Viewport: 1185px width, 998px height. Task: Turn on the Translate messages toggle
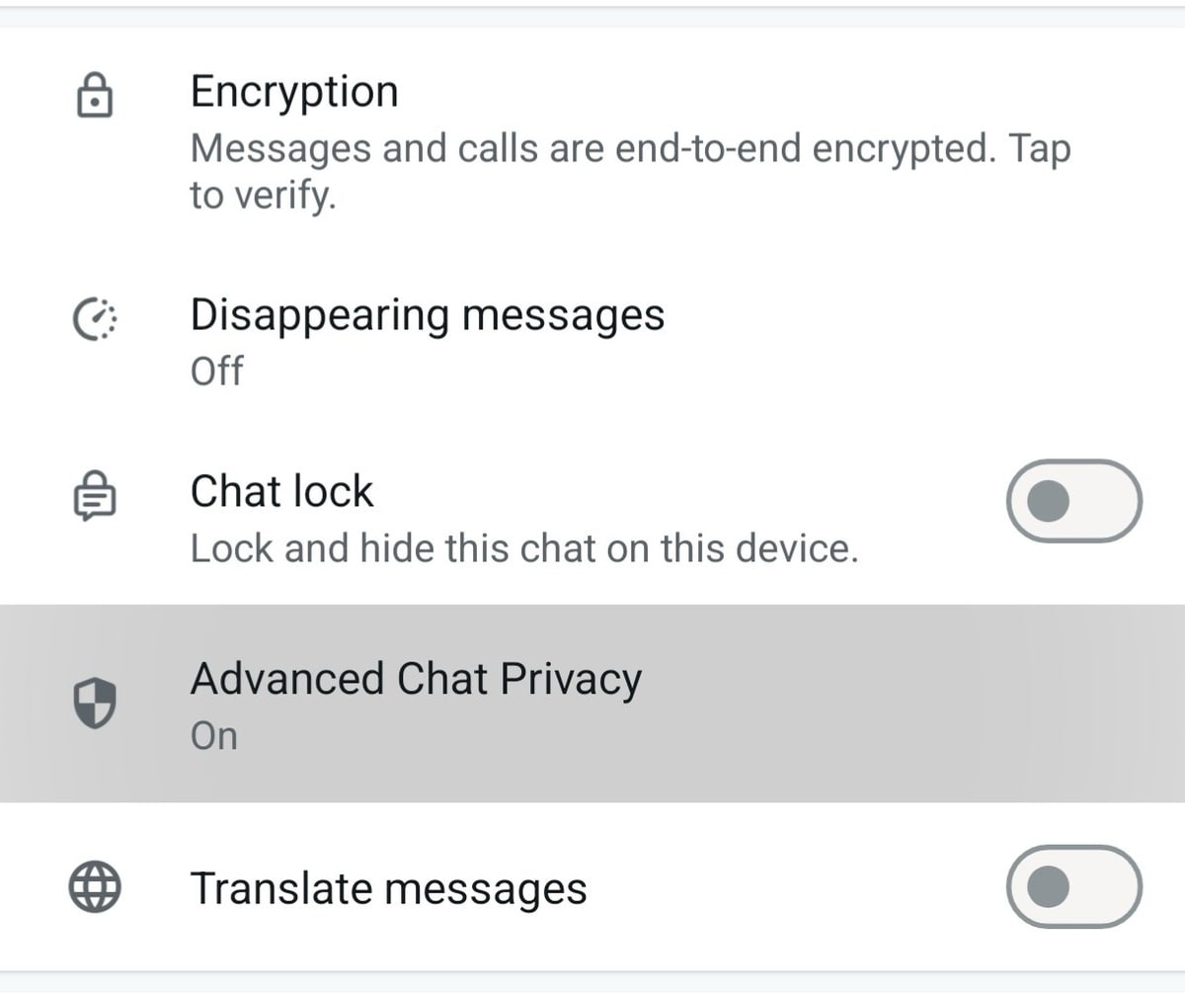tap(1073, 886)
